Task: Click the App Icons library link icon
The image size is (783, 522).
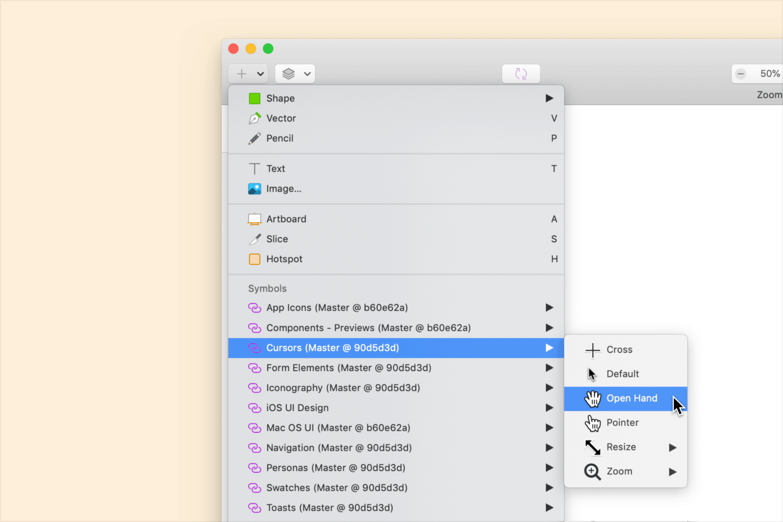Action: [254, 308]
